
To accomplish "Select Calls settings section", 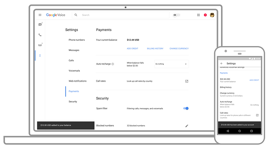I will (71, 60).
